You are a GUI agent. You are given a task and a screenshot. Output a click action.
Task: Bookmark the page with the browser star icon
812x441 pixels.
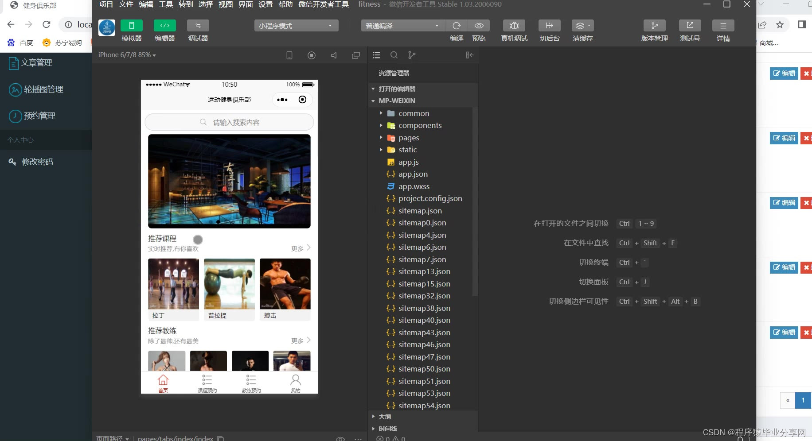tap(780, 25)
